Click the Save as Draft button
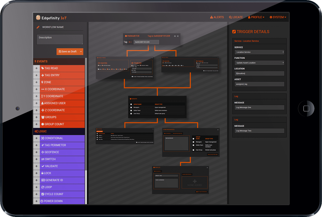This screenshot has height=217, width=322. click(x=67, y=52)
